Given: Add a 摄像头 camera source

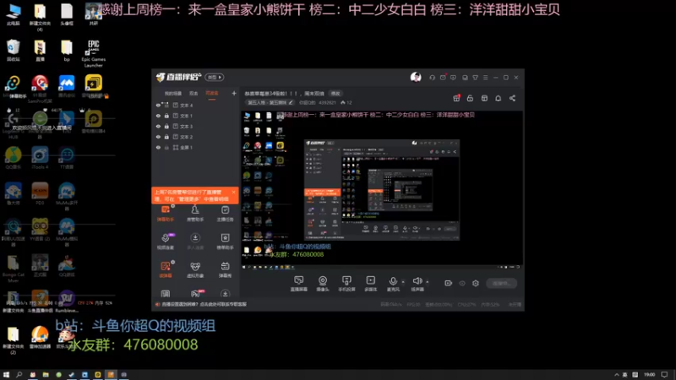Looking at the screenshot, I should point(323,284).
